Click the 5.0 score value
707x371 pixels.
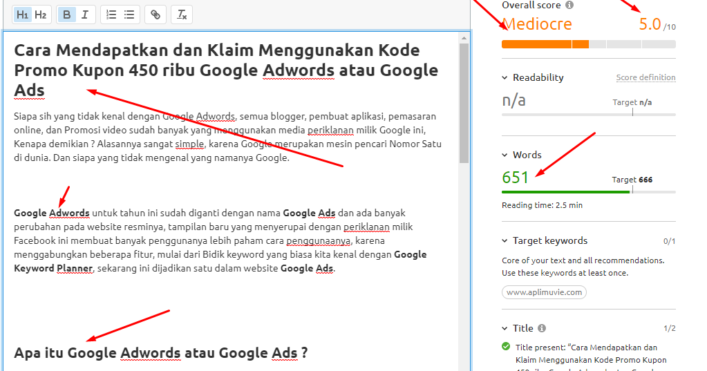(x=650, y=24)
